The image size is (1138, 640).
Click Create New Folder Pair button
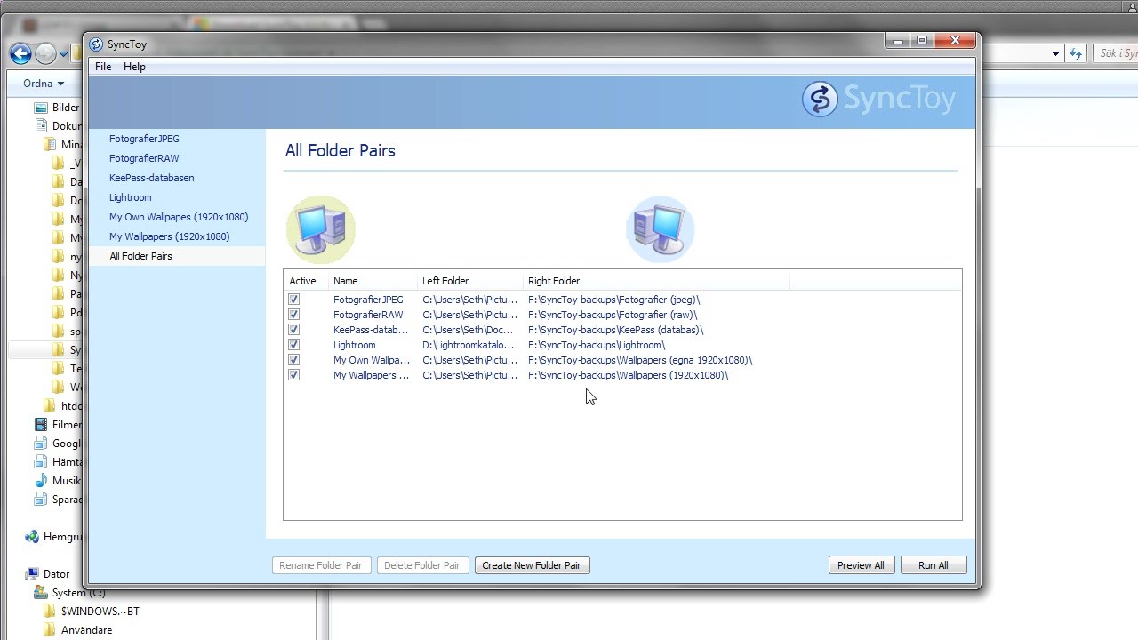(532, 565)
